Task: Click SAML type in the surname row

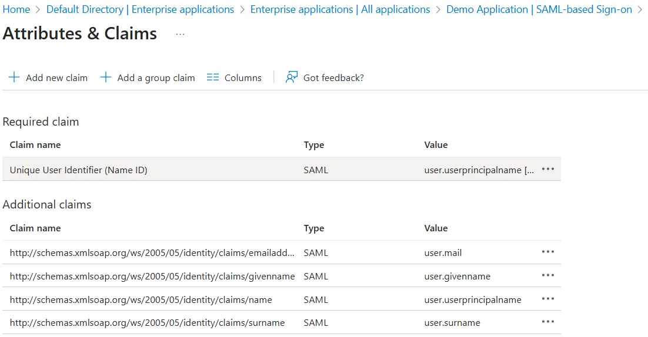Action: tap(316, 322)
